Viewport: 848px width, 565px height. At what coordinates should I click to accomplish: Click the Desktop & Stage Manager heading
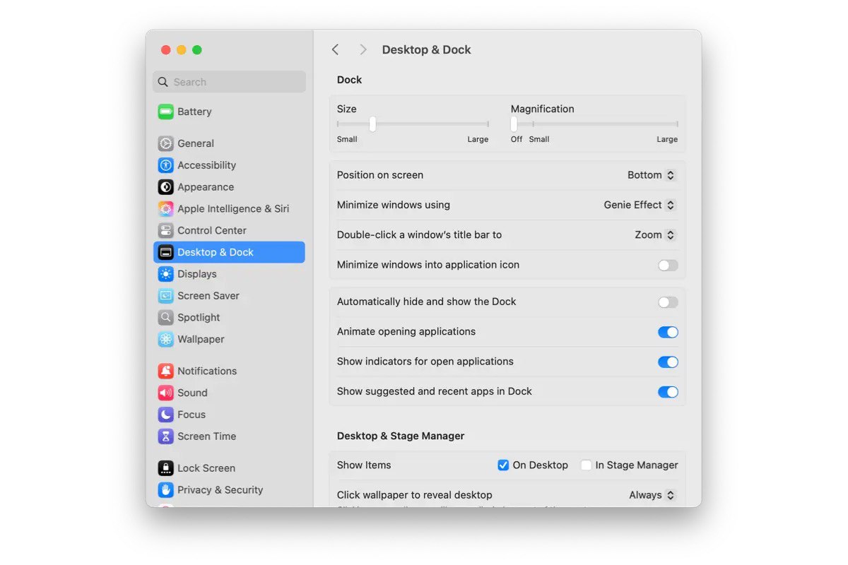401,436
